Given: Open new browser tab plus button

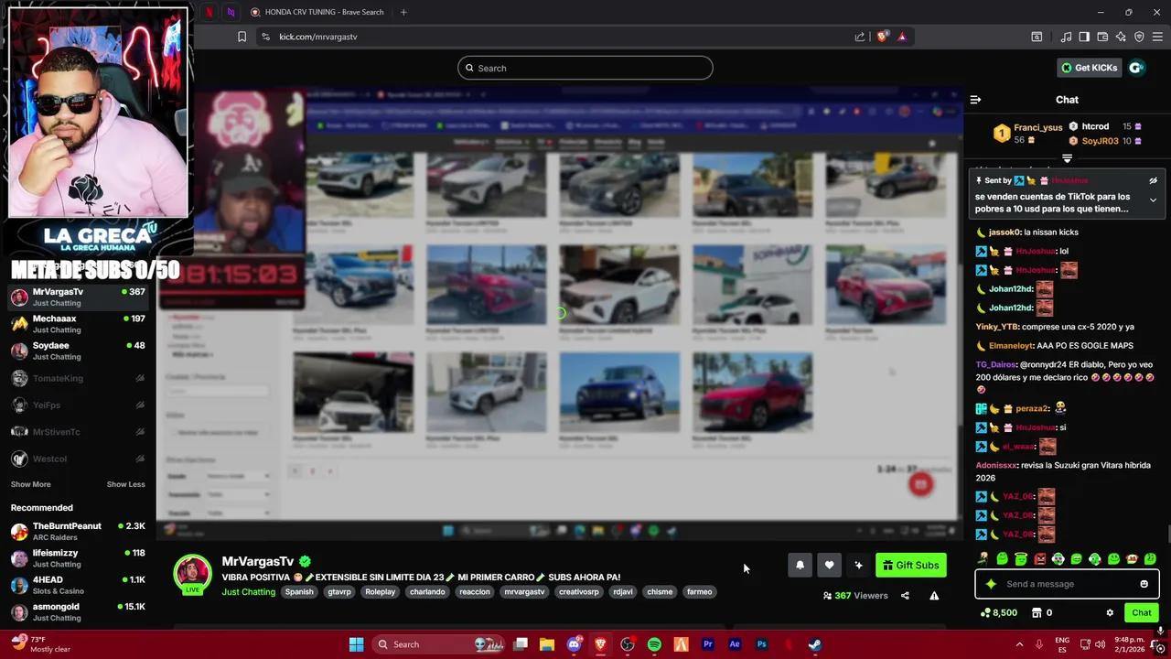Looking at the screenshot, I should click(403, 12).
